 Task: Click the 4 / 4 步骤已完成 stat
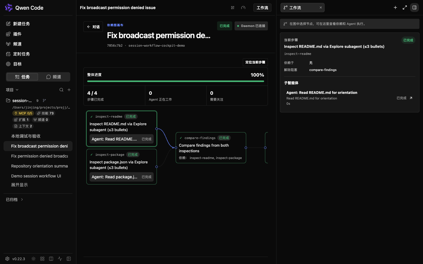(x=114, y=96)
